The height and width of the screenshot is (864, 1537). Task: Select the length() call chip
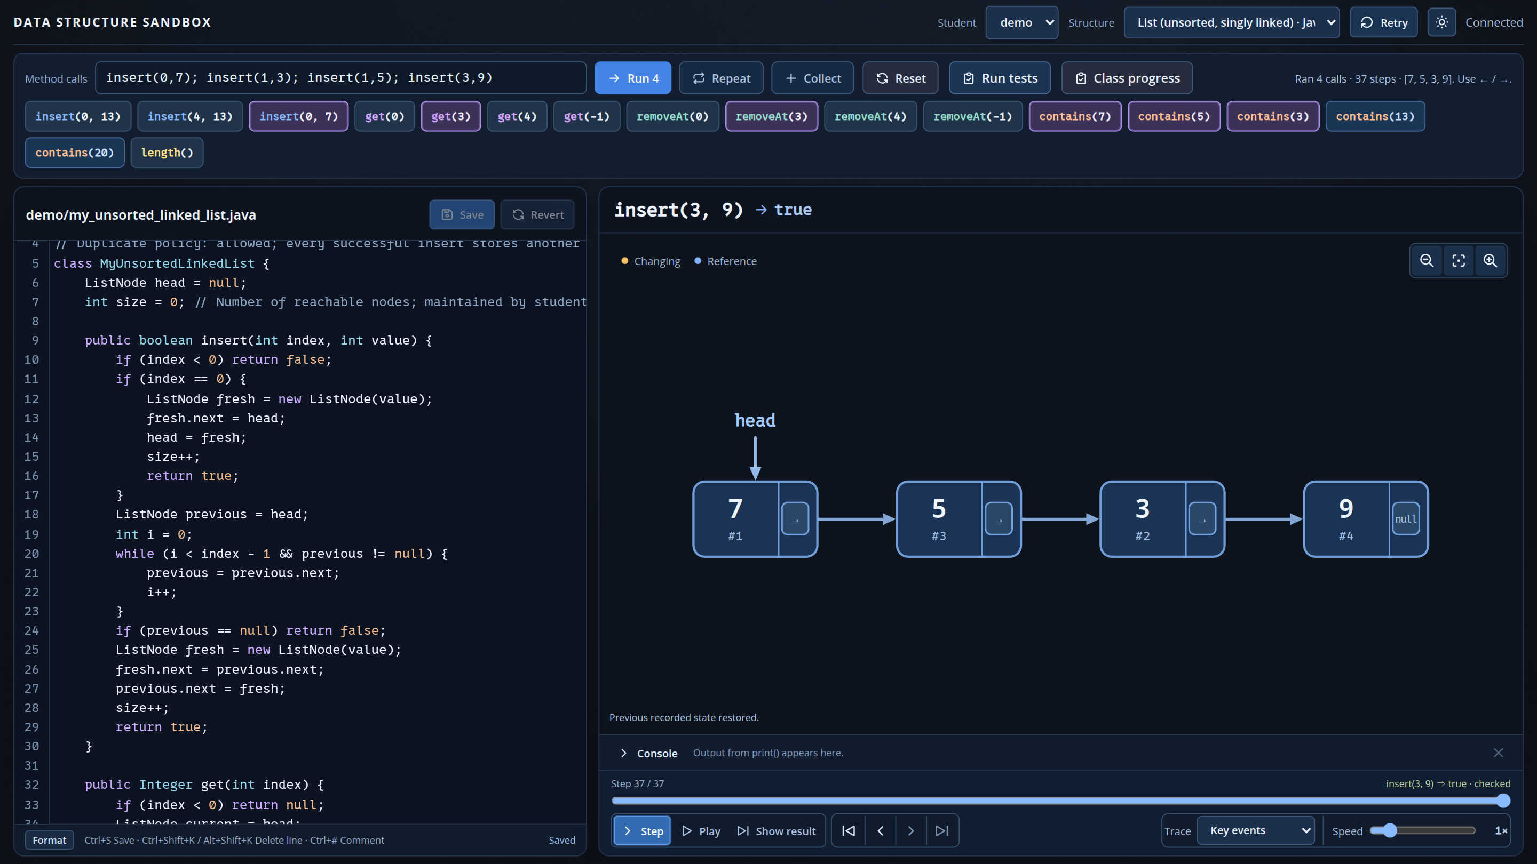click(x=167, y=153)
